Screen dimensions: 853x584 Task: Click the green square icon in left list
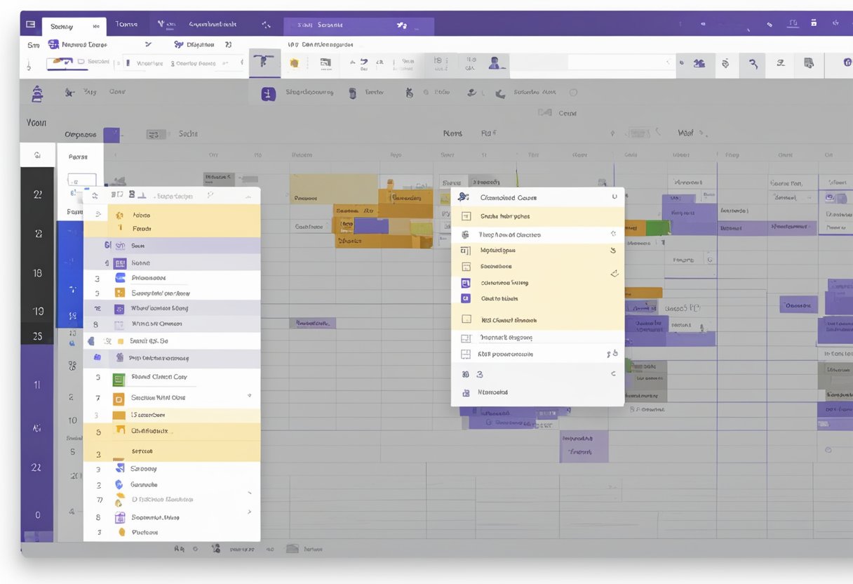pos(119,379)
